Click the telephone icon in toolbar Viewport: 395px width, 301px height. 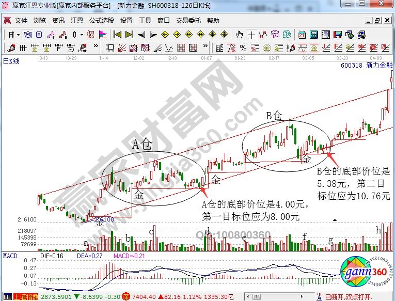click(28, 35)
